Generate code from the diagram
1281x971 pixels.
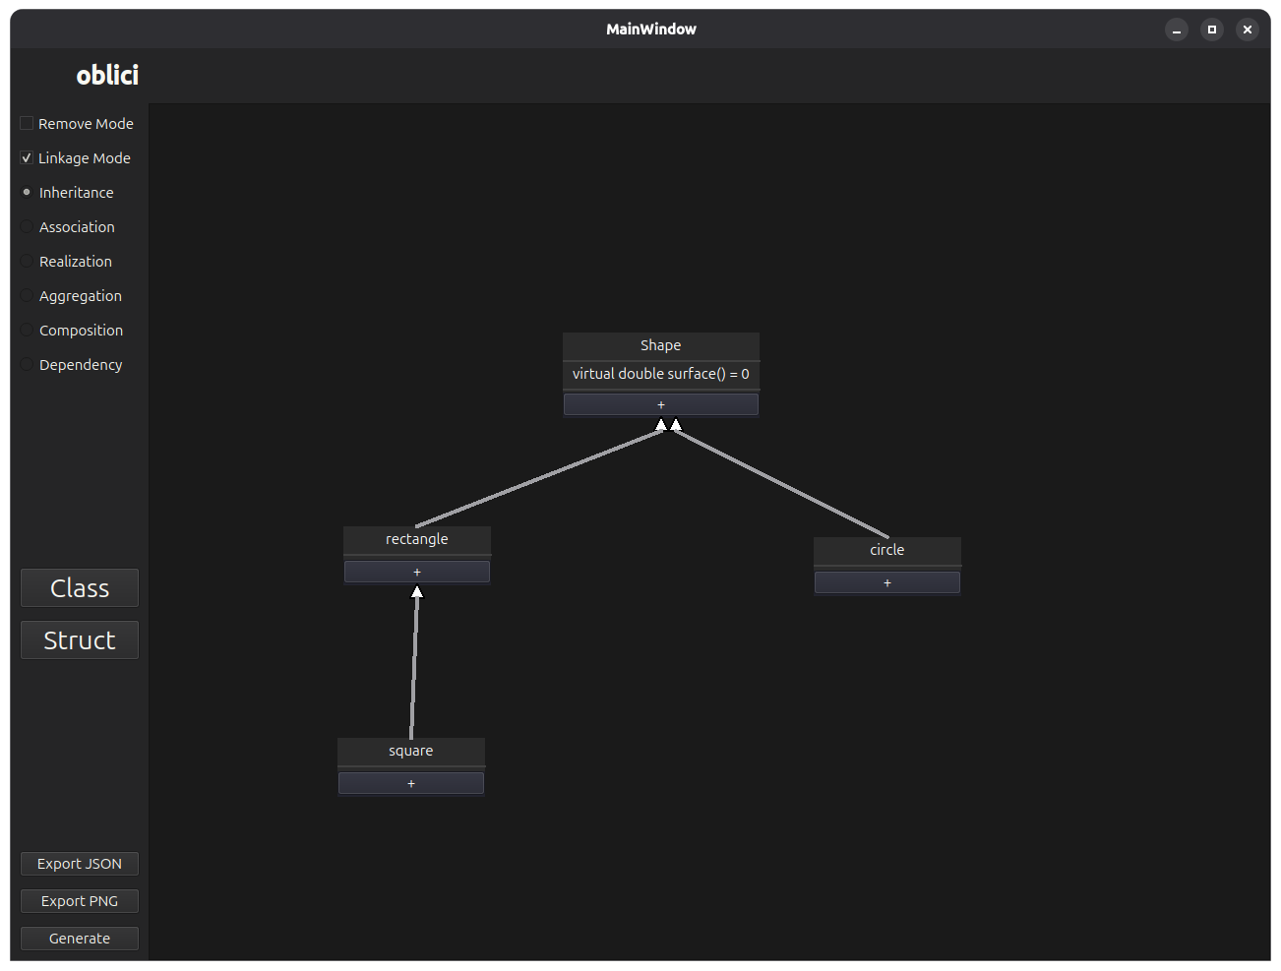(79, 938)
